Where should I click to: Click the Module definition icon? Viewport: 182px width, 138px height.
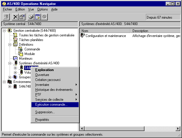pos(21,54)
